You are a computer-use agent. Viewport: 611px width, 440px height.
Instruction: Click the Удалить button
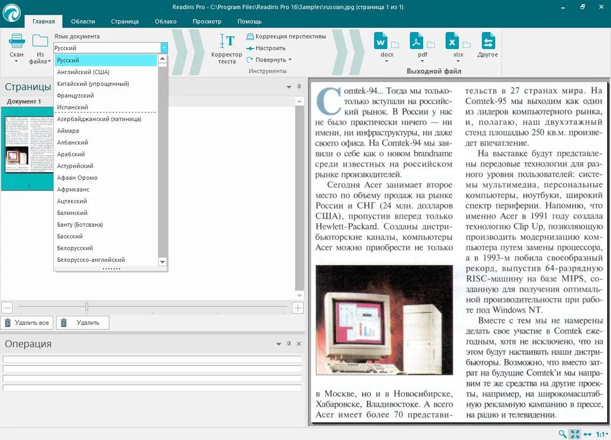point(83,323)
